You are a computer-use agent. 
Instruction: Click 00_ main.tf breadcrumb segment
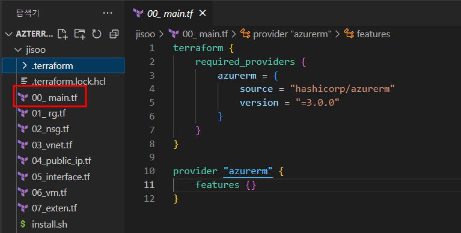(x=205, y=34)
